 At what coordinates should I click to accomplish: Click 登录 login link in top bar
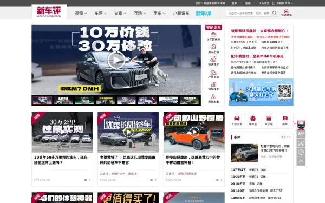234,3
